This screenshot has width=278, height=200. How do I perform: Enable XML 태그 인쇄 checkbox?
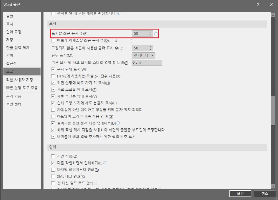53,176
